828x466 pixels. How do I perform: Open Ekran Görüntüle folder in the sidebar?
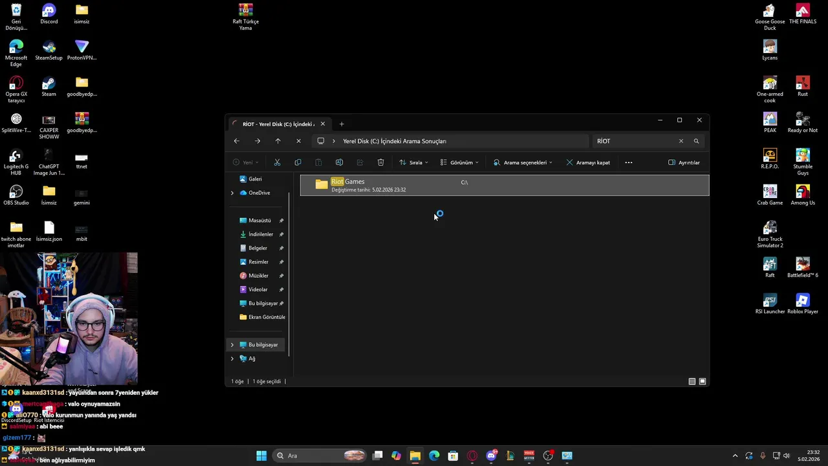[x=262, y=317]
